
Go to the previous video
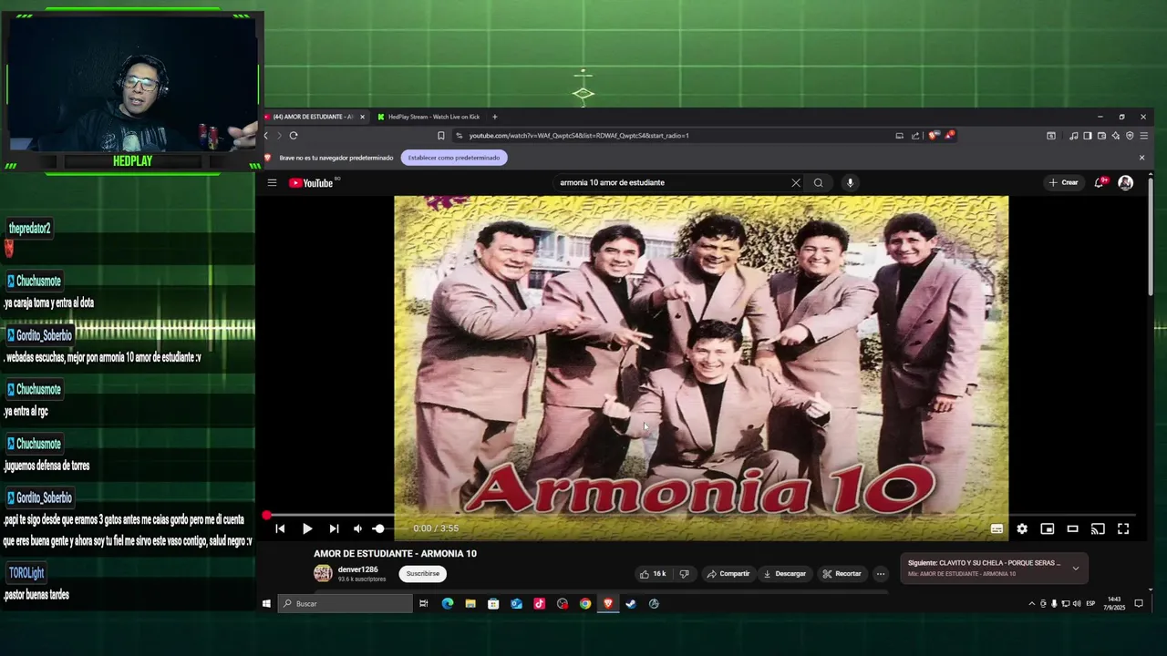[280, 528]
